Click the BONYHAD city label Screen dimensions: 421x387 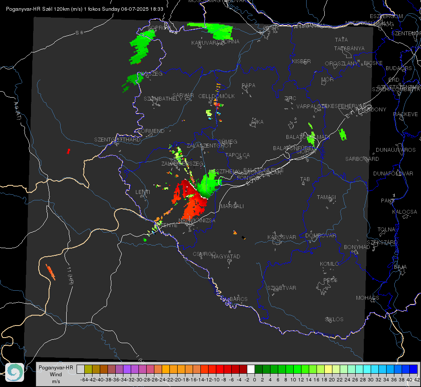pyautogui.click(x=357, y=247)
